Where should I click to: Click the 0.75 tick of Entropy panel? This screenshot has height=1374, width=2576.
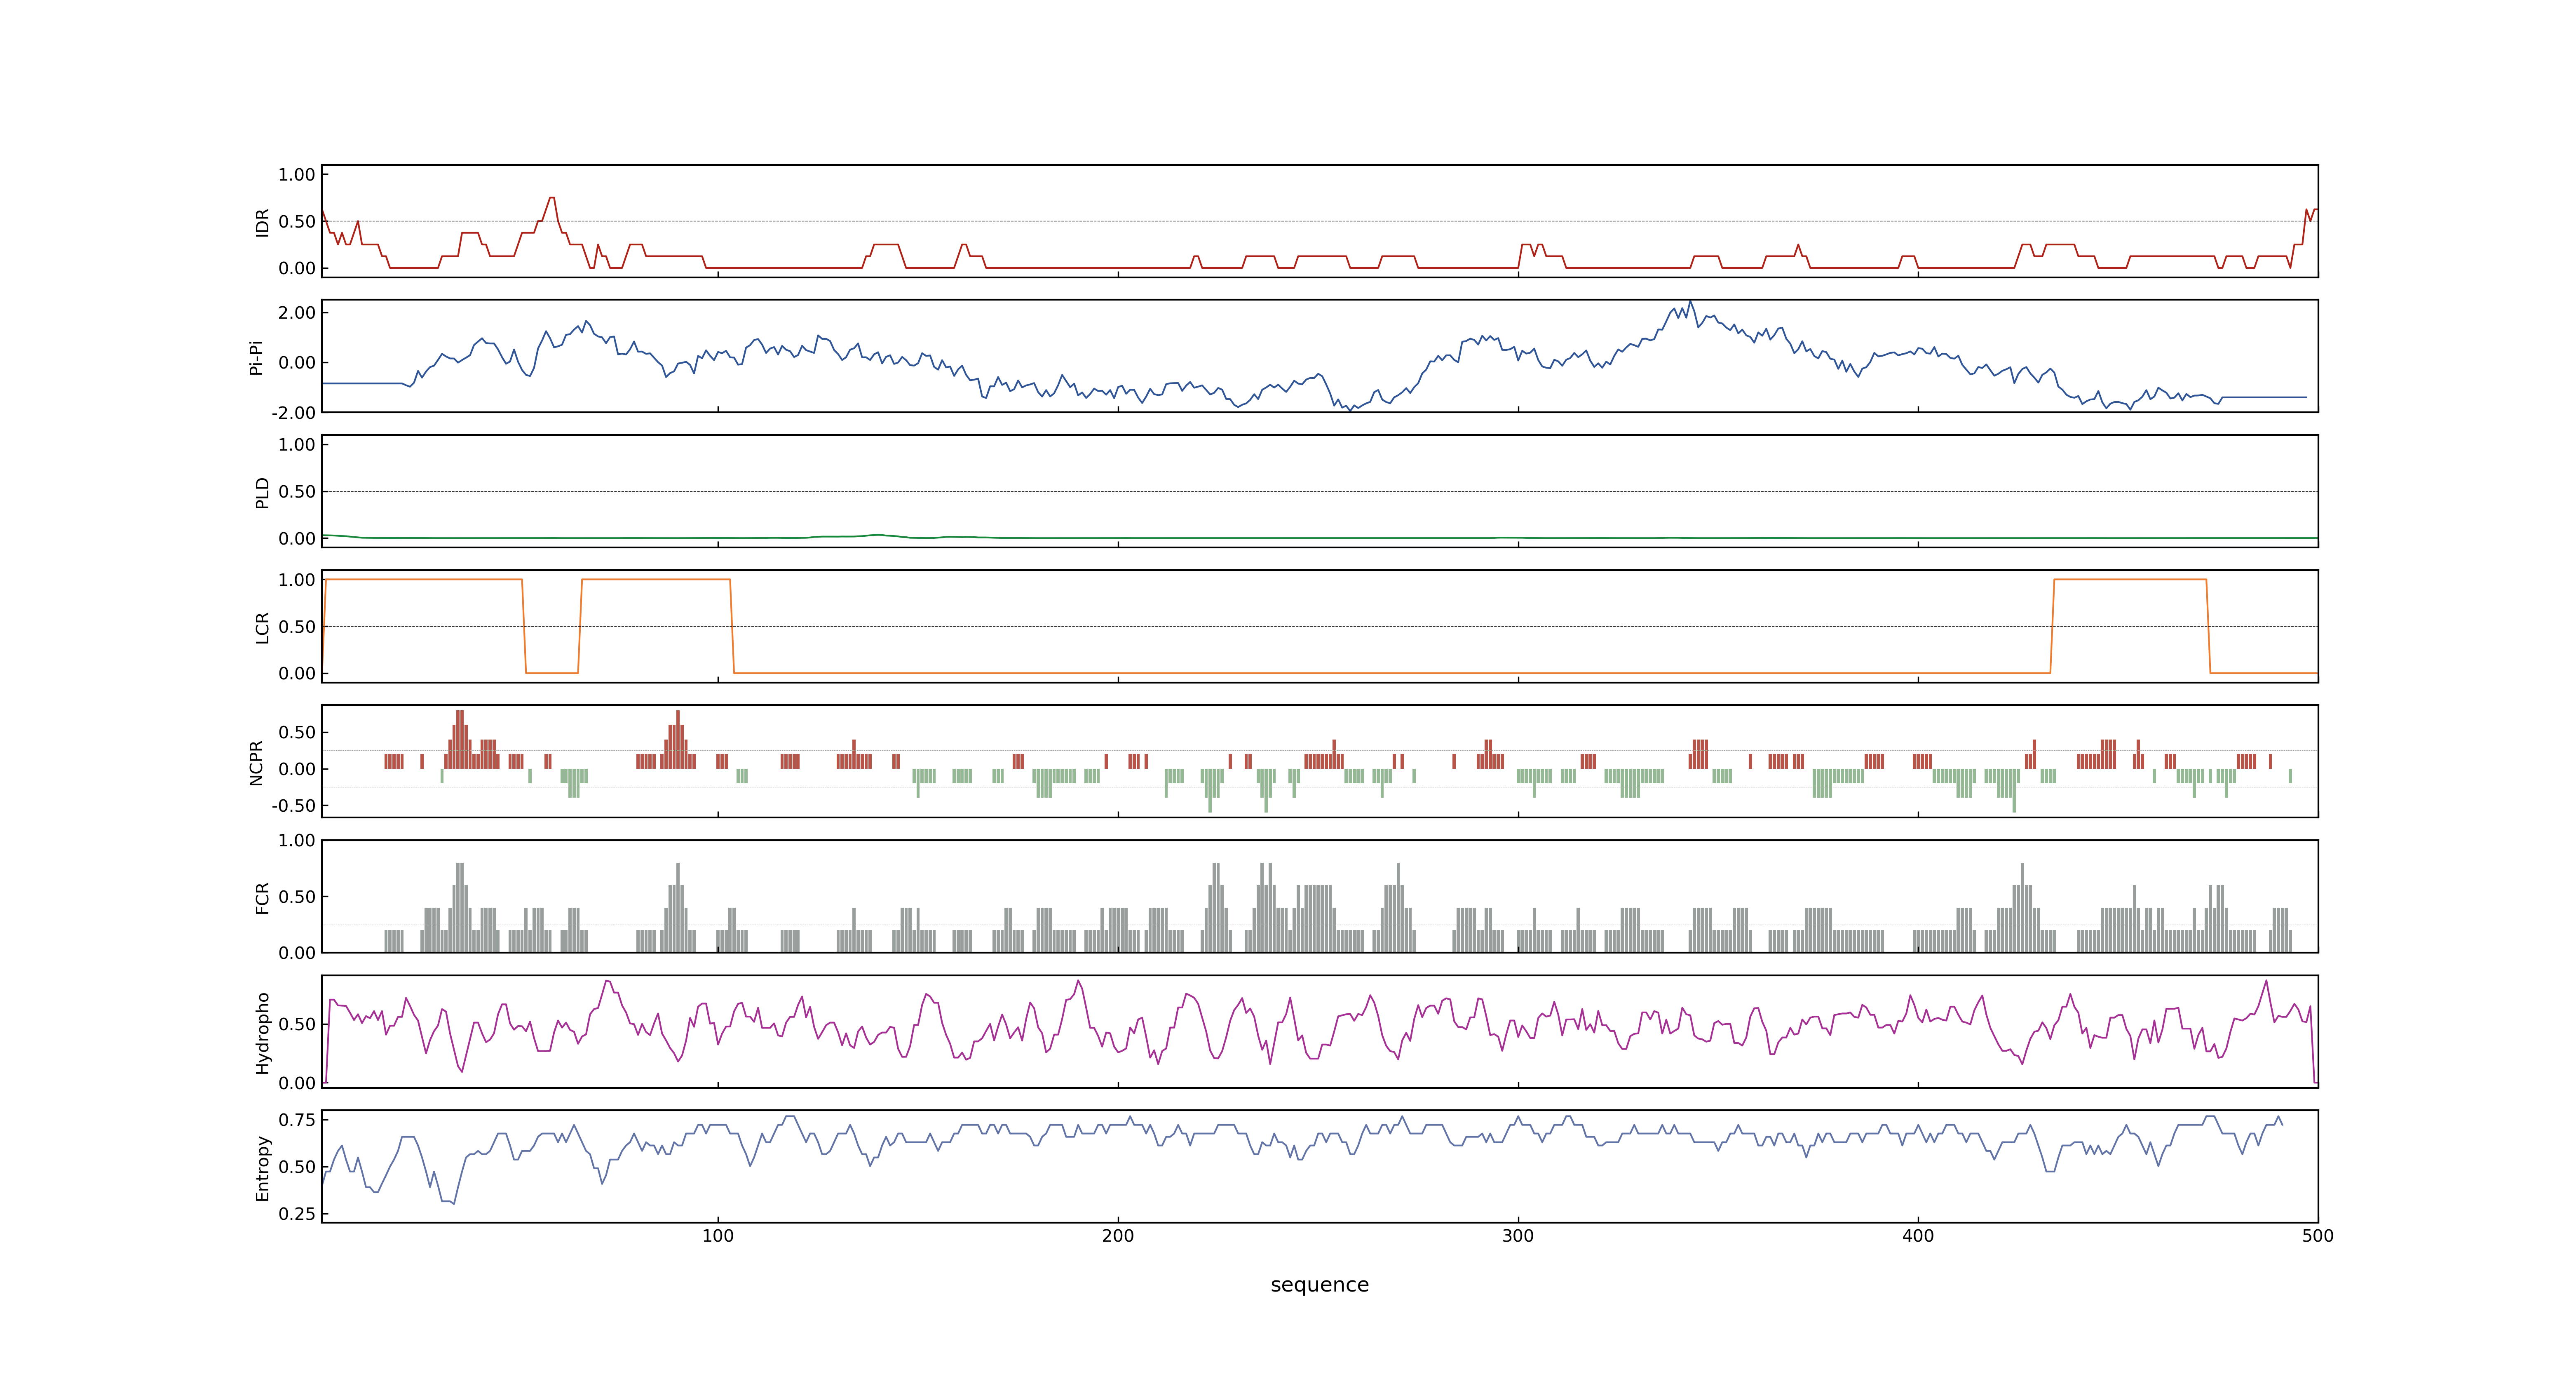[297, 1120]
